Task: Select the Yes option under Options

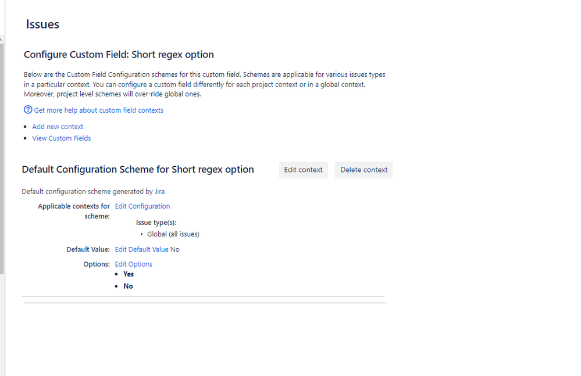Action: coord(128,274)
